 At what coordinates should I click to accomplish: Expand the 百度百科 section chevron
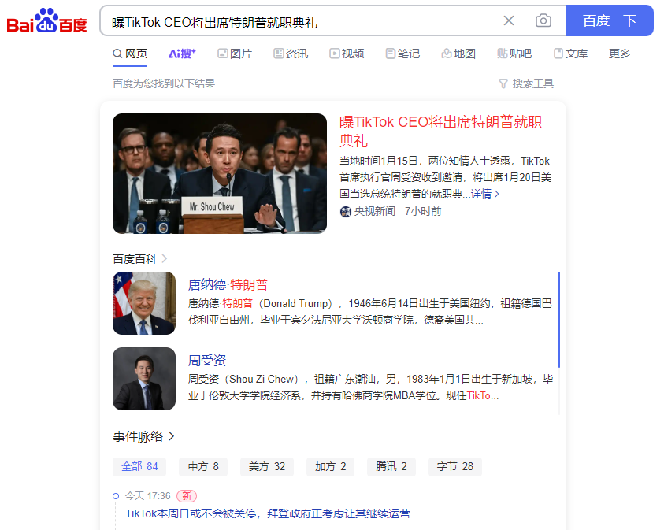(x=165, y=258)
